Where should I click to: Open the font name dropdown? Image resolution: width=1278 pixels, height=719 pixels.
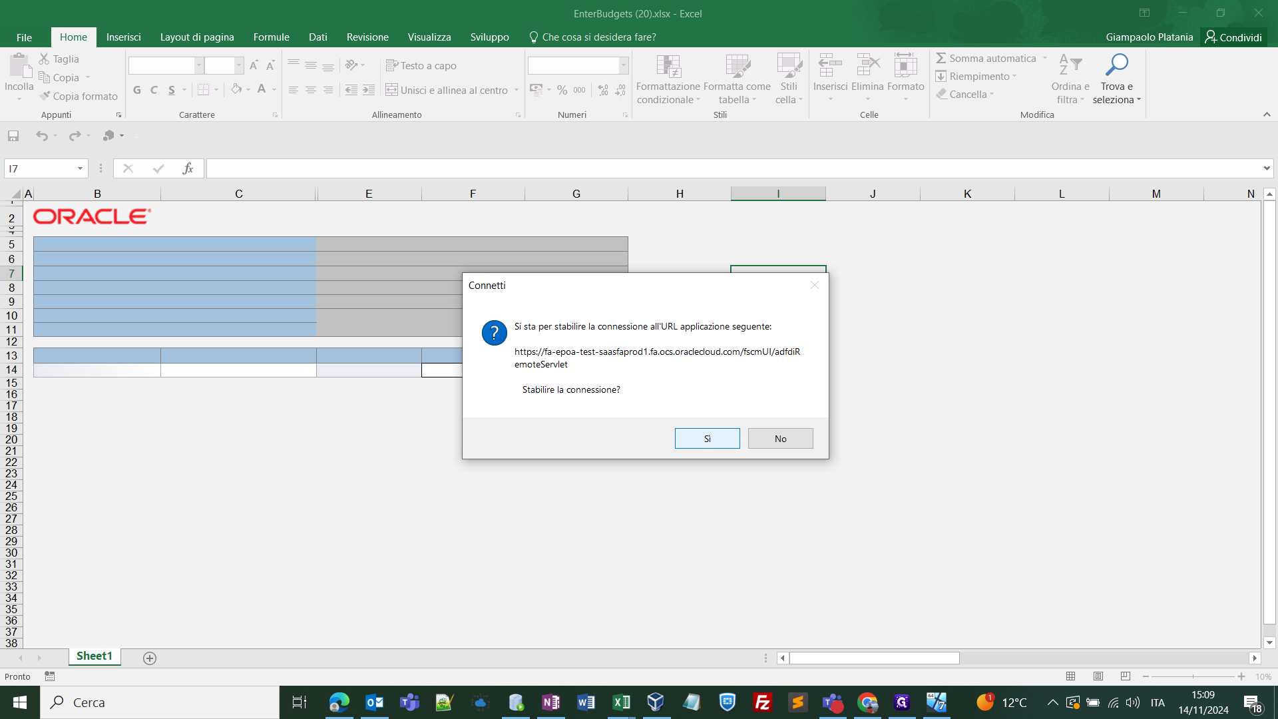198,65
